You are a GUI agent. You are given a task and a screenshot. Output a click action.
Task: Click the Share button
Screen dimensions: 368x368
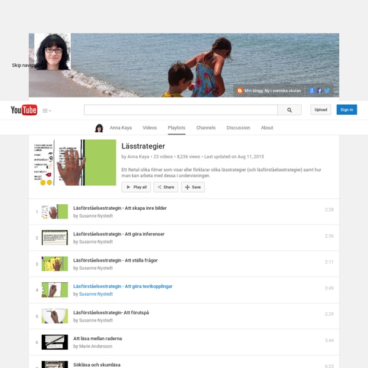166,187
